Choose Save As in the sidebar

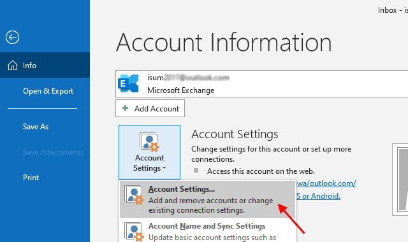coord(36,127)
